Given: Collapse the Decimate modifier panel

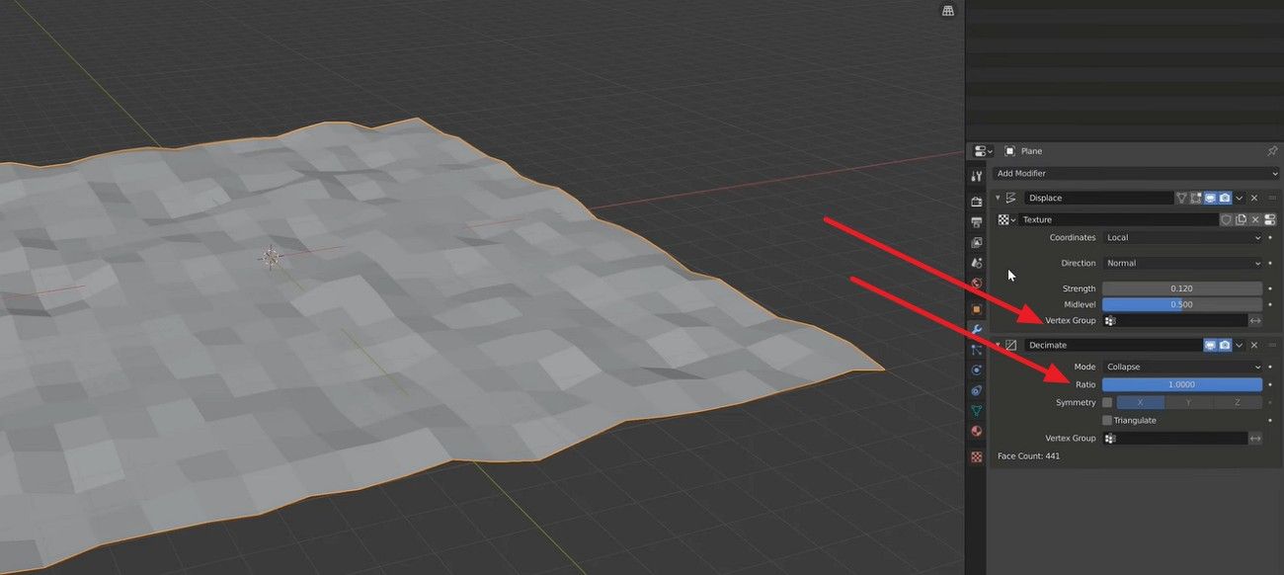Looking at the screenshot, I should (998, 345).
